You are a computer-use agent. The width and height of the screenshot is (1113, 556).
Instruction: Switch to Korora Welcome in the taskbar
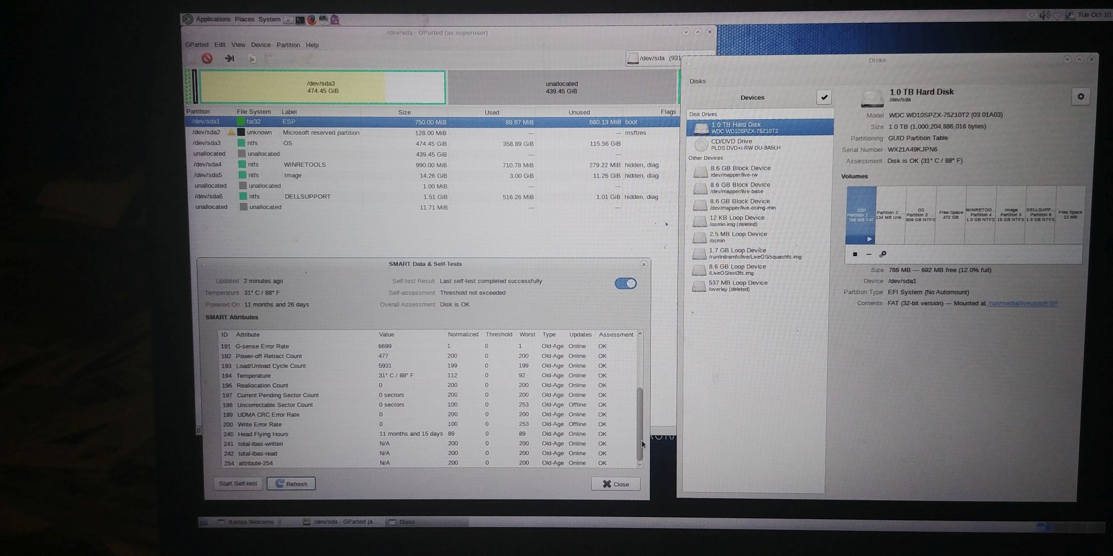[247, 522]
